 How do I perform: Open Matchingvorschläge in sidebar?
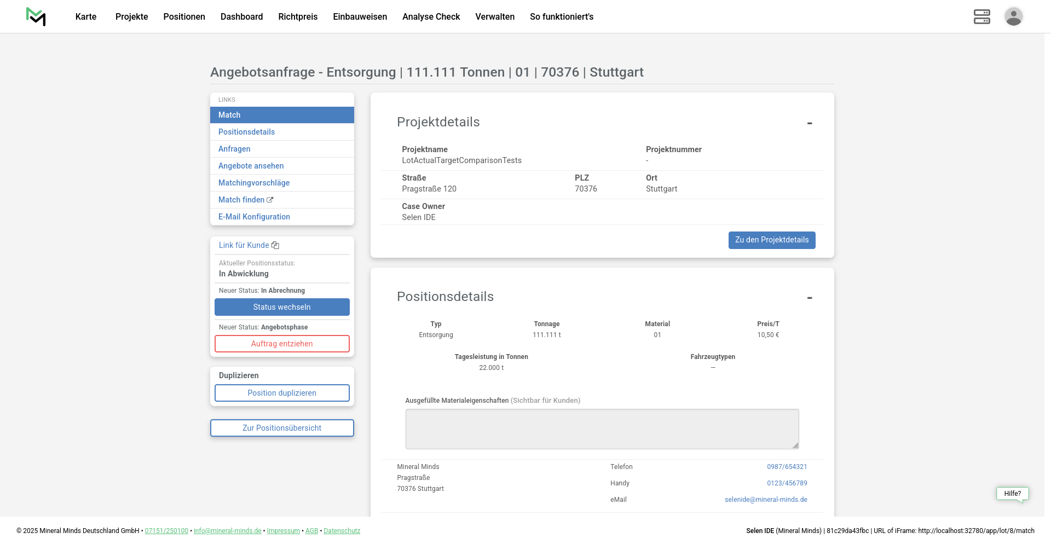click(x=254, y=183)
